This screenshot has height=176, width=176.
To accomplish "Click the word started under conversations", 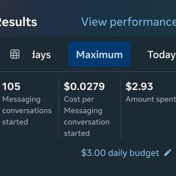I will (15, 122).
